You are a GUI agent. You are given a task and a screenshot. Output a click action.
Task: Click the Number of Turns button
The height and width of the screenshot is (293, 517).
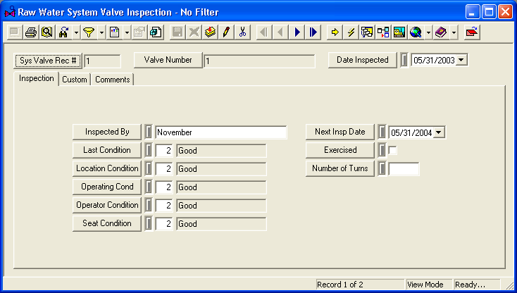pyautogui.click(x=340, y=168)
